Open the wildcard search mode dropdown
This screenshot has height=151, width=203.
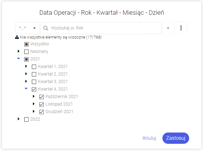tap(27, 28)
